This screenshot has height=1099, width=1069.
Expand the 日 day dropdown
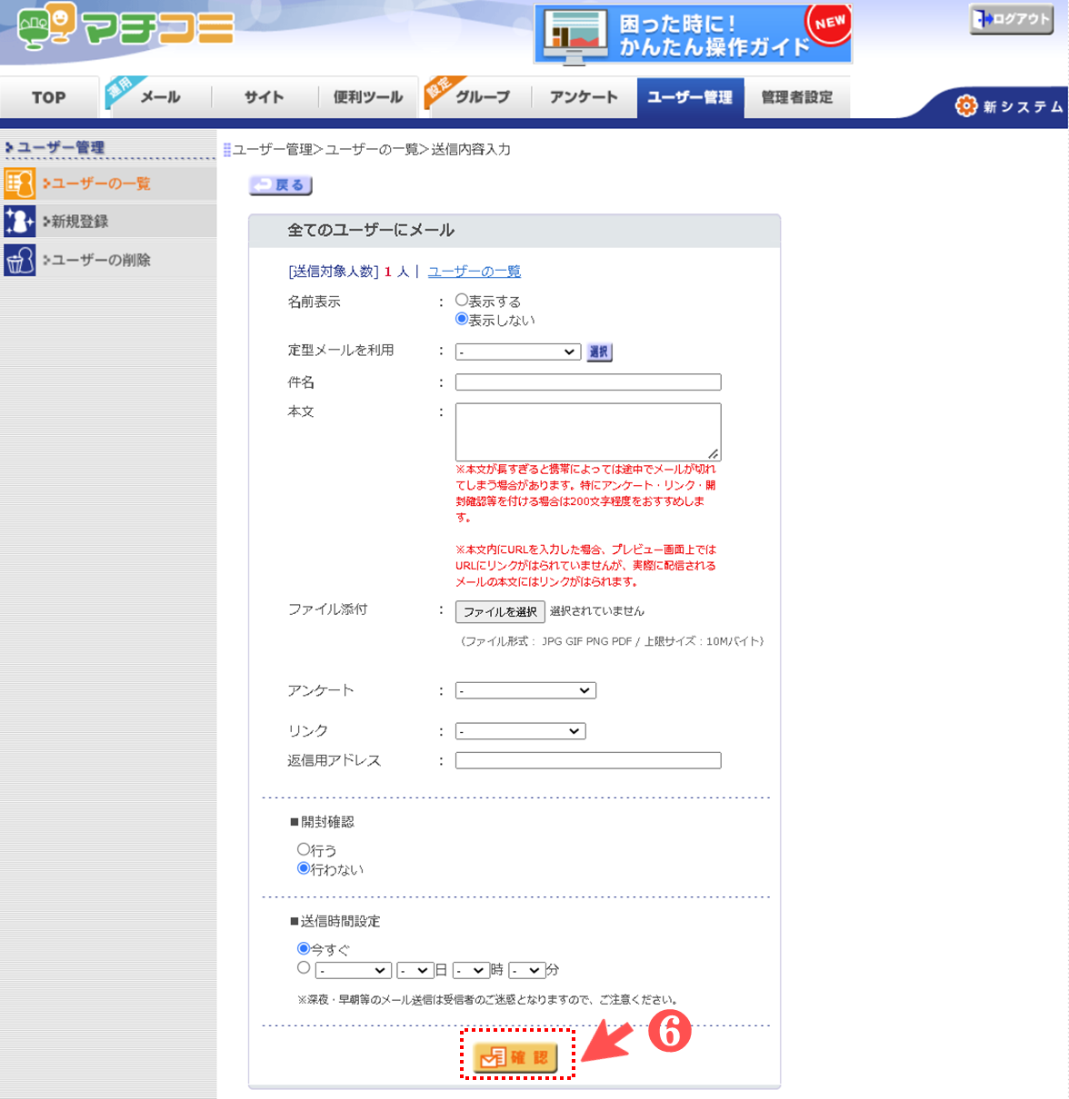(x=415, y=970)
